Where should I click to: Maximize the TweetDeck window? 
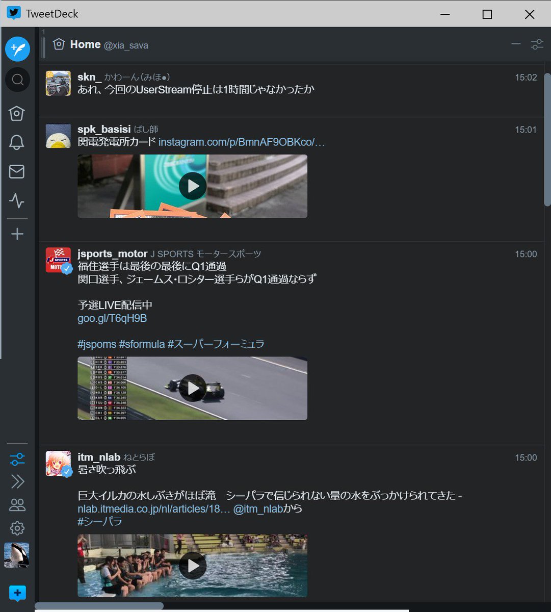[487, 14]
